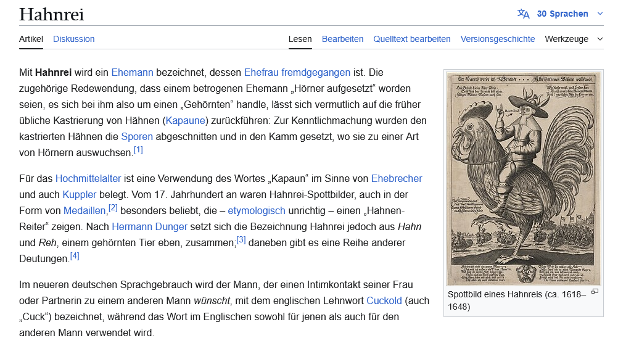Select the Lesen tab
The width and height of the screenshot is (618, 359).
[300, 39]
